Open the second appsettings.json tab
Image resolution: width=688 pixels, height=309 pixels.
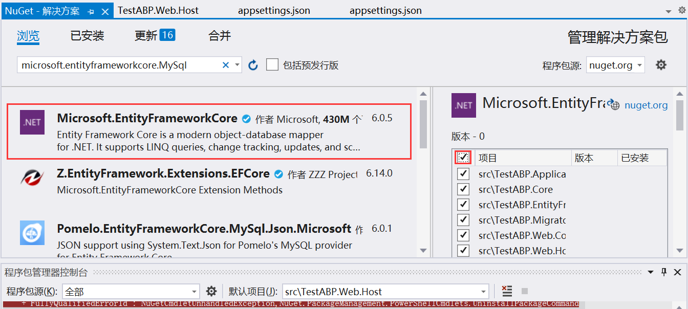point(385,10)
